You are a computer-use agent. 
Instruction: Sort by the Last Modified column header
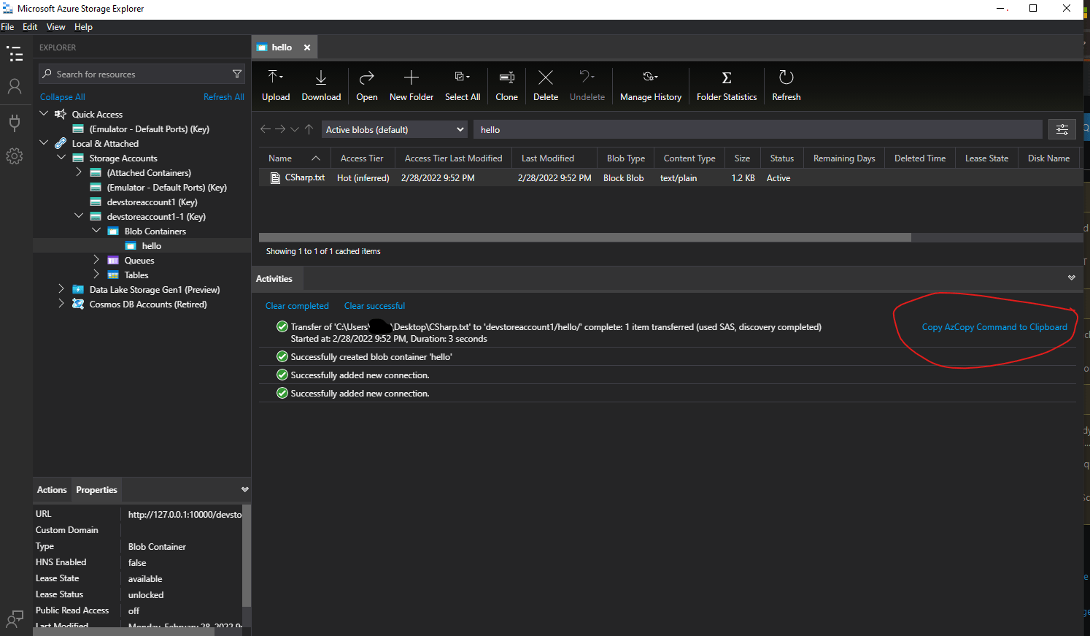[x=548, y=158]
